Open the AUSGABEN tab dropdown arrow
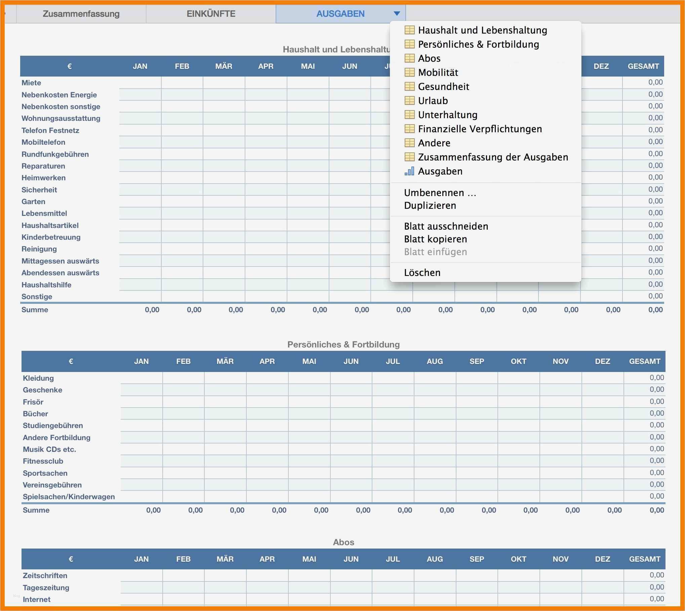This screenshot has width=685, height=611. point(397,13)
